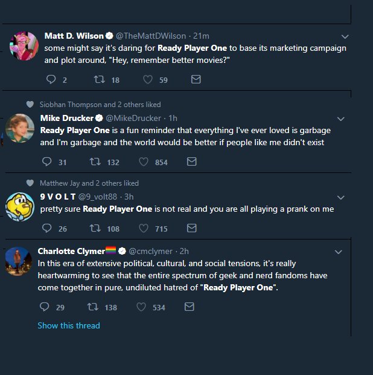Open 9 V O L T's avatar
The image size is (373, 375).
(19, 206)
